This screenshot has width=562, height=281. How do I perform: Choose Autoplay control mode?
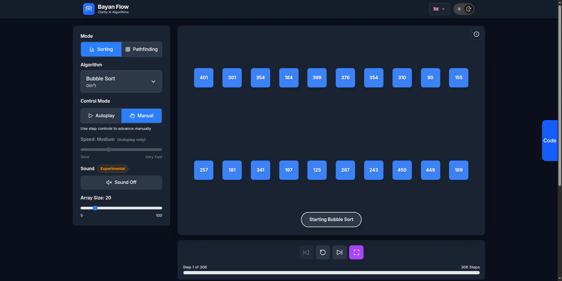[x=101, y=116]
